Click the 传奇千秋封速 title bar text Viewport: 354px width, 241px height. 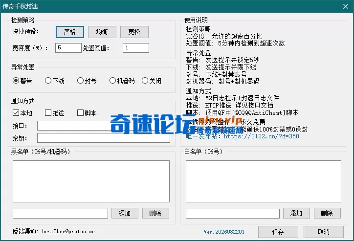(x=20, y=6)
